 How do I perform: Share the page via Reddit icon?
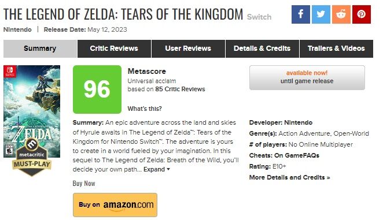[341, 14]
